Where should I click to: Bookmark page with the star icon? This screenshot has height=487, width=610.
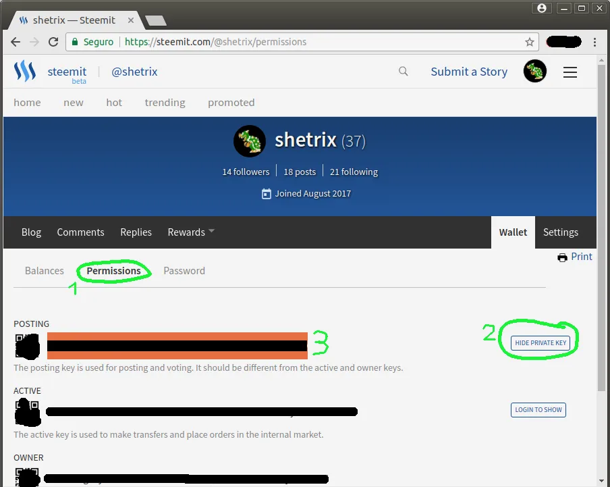coord(530,42)
